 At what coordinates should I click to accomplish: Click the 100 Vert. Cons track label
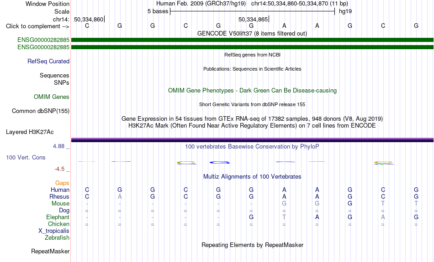tap(26, 157)
